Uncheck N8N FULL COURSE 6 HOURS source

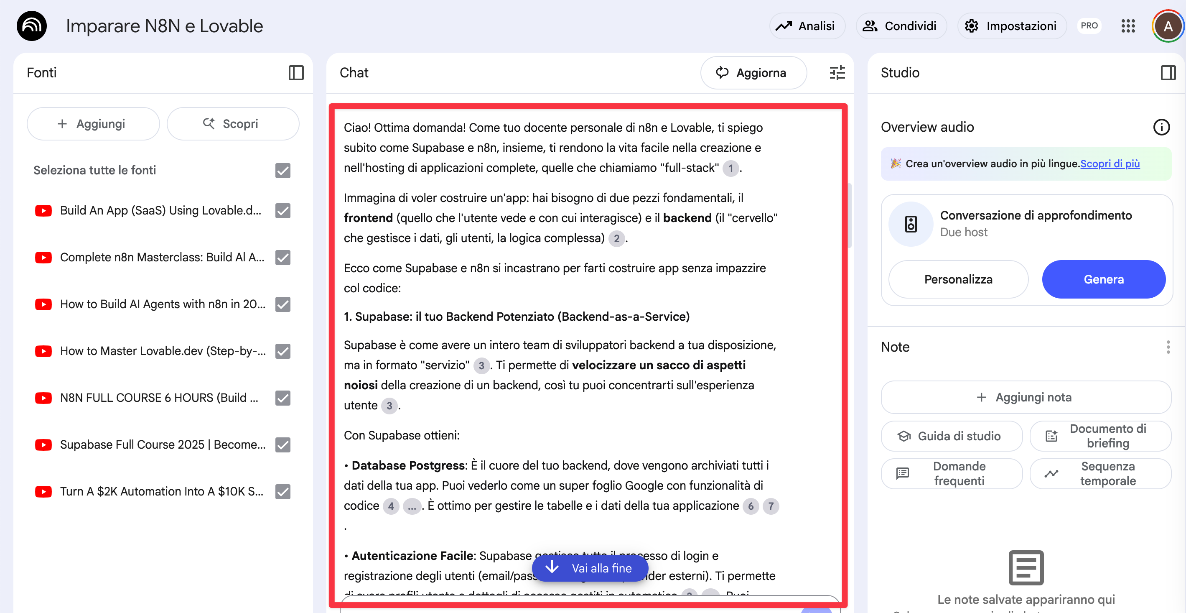click(x=283, y=398)
